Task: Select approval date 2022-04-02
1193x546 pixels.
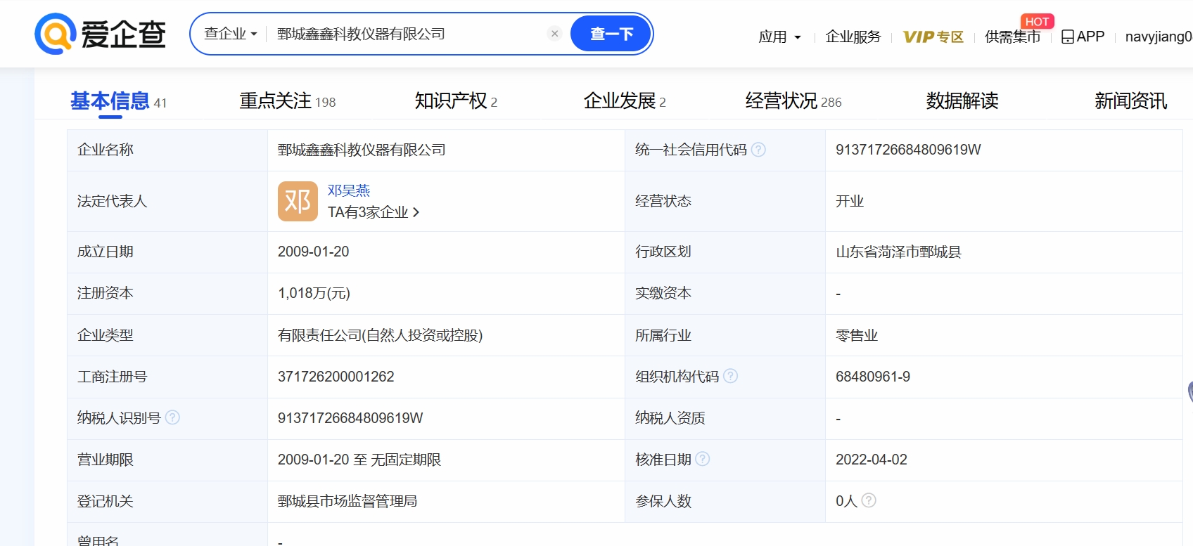Action: [x=871, y=460]
